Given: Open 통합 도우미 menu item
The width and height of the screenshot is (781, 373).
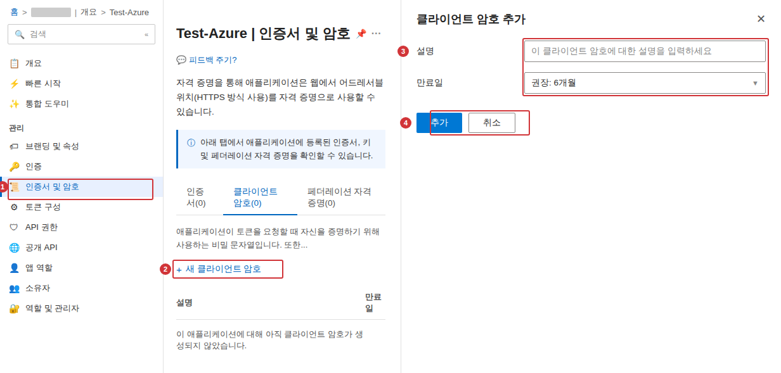Looking at the screenshot, I should (x=81, y=104).
